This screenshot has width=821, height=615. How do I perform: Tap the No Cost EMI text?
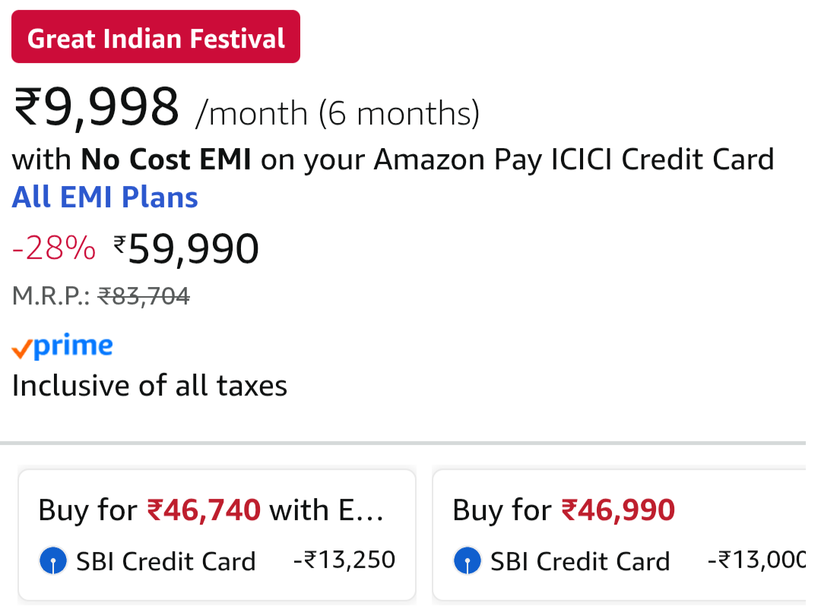pyautogui.click(x=166, y=159)
